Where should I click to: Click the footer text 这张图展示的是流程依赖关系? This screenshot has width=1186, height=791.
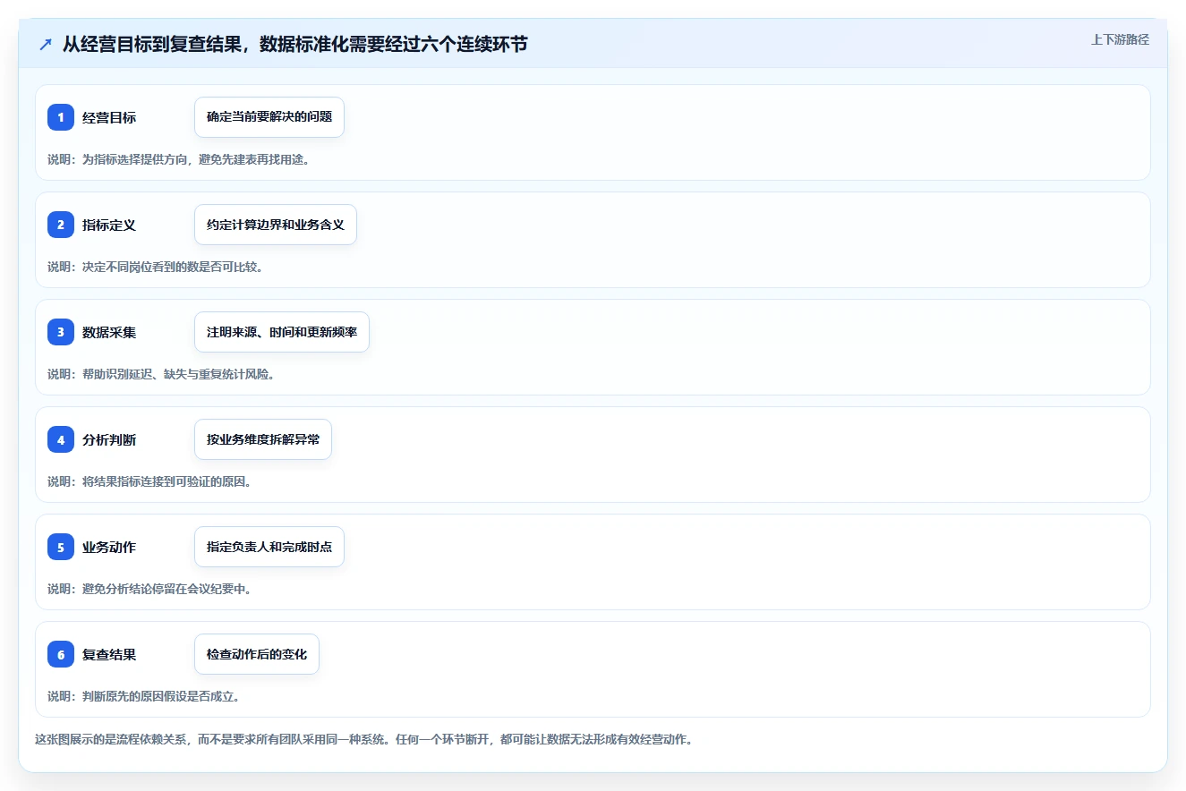[x=364, y=740]
